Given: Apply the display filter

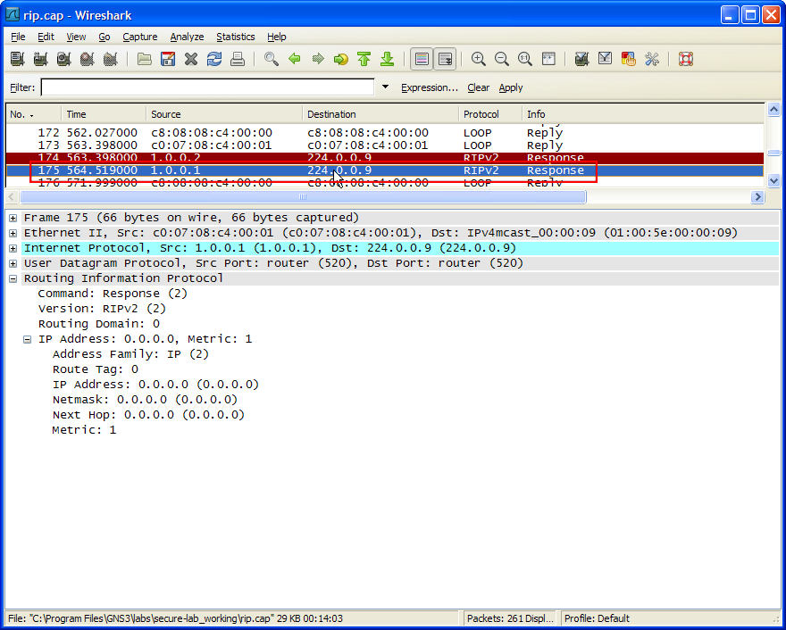Looking at the screenshot, I should coord(511,87).
